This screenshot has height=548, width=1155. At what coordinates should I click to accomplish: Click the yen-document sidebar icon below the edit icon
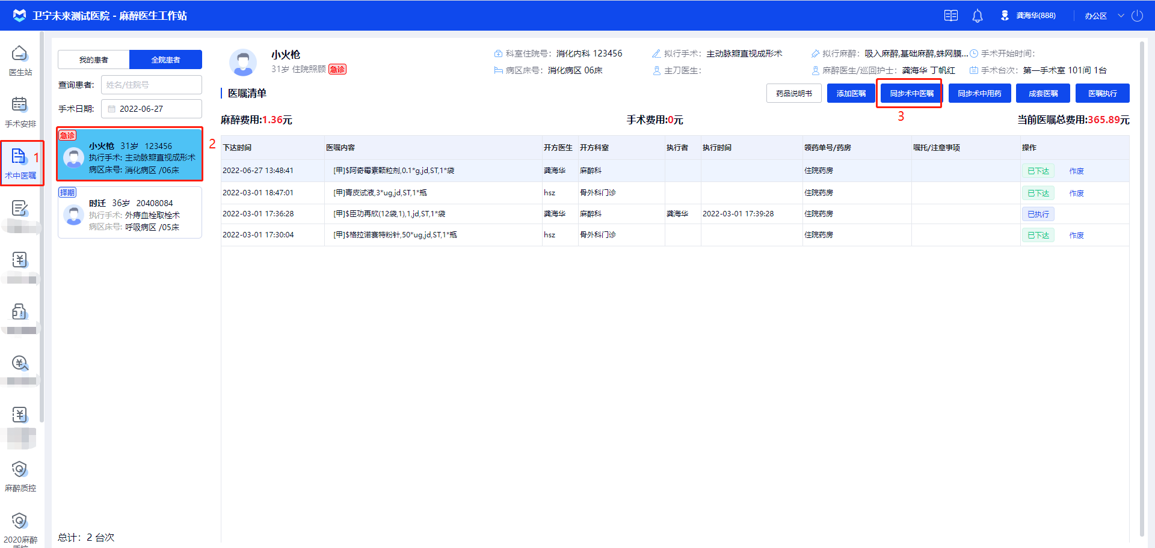point(20,260)
